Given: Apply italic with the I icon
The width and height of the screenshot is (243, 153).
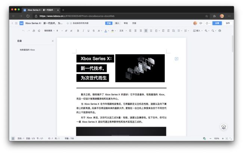Looking at the screenshot, I should [83, 31].
